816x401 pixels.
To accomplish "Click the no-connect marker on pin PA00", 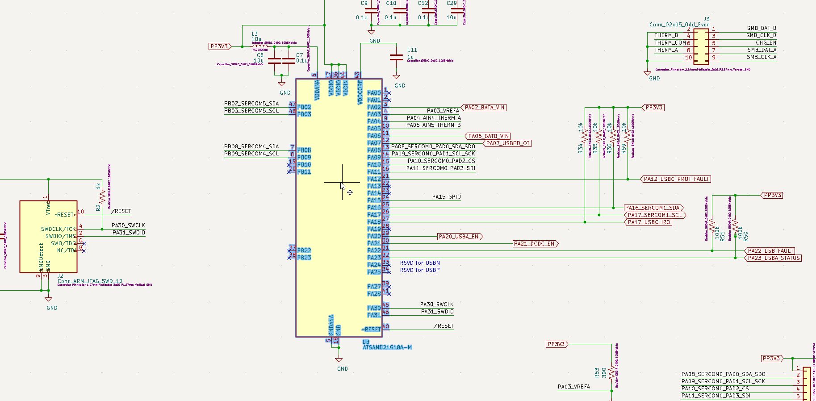I will [389, 93].
